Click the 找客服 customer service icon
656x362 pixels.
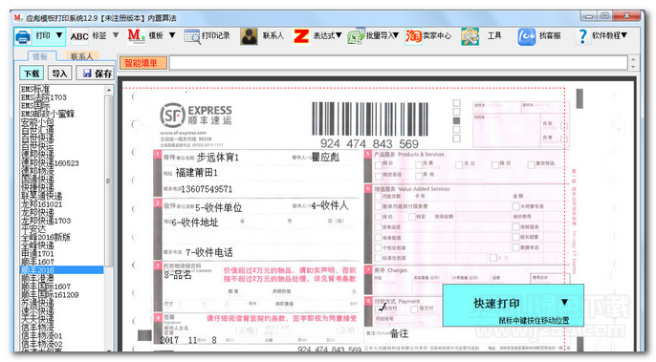click(x=526, y=36)
